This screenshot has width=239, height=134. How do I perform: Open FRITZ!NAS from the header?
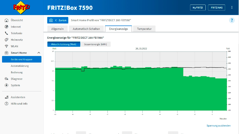pyautogui.click(x=217, y=8)
